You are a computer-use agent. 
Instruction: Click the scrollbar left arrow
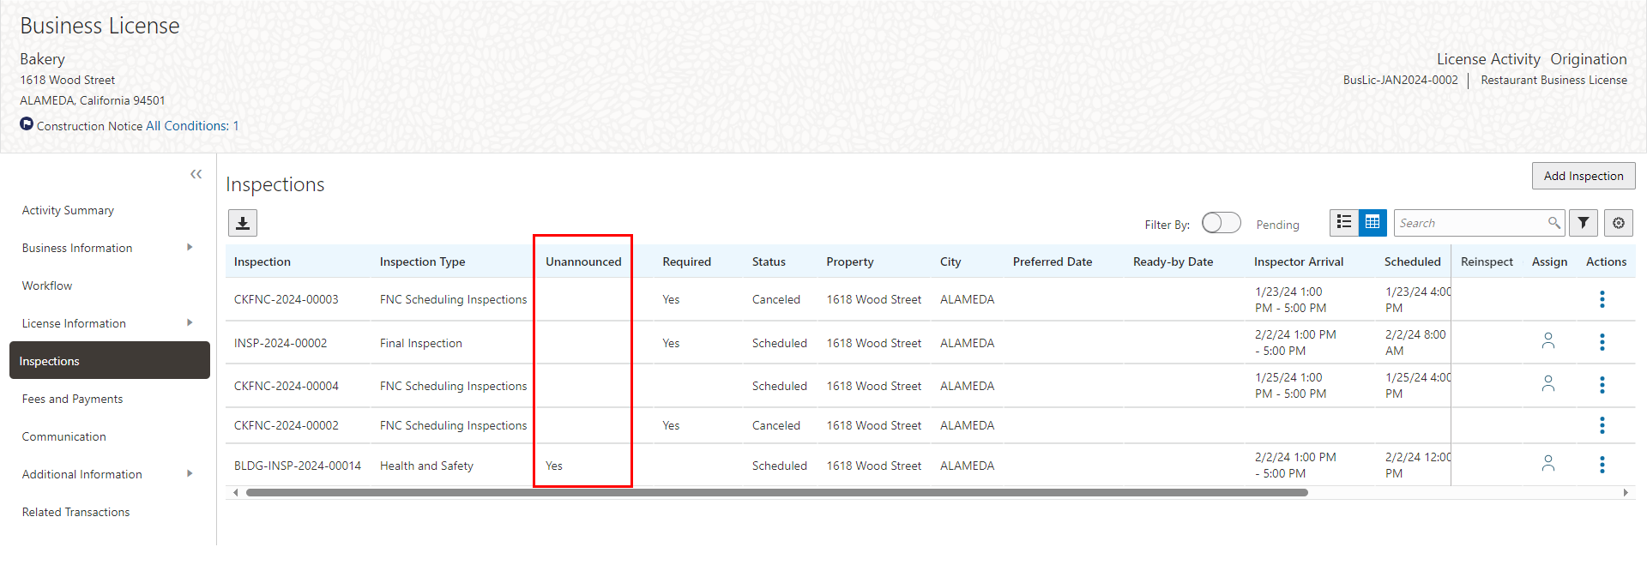236,492
